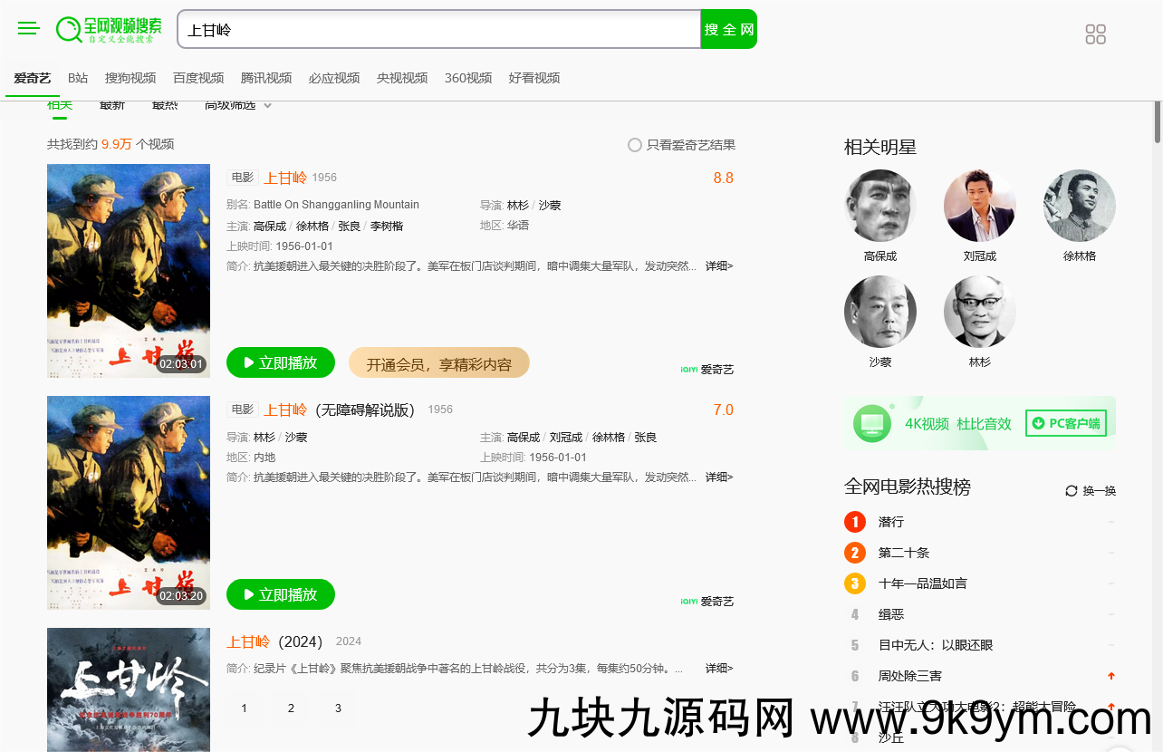The height and width of the screenshot is (752, 1163).
Task: Click director 沙蒙 in first result
Action: click(x=550, y=206)
